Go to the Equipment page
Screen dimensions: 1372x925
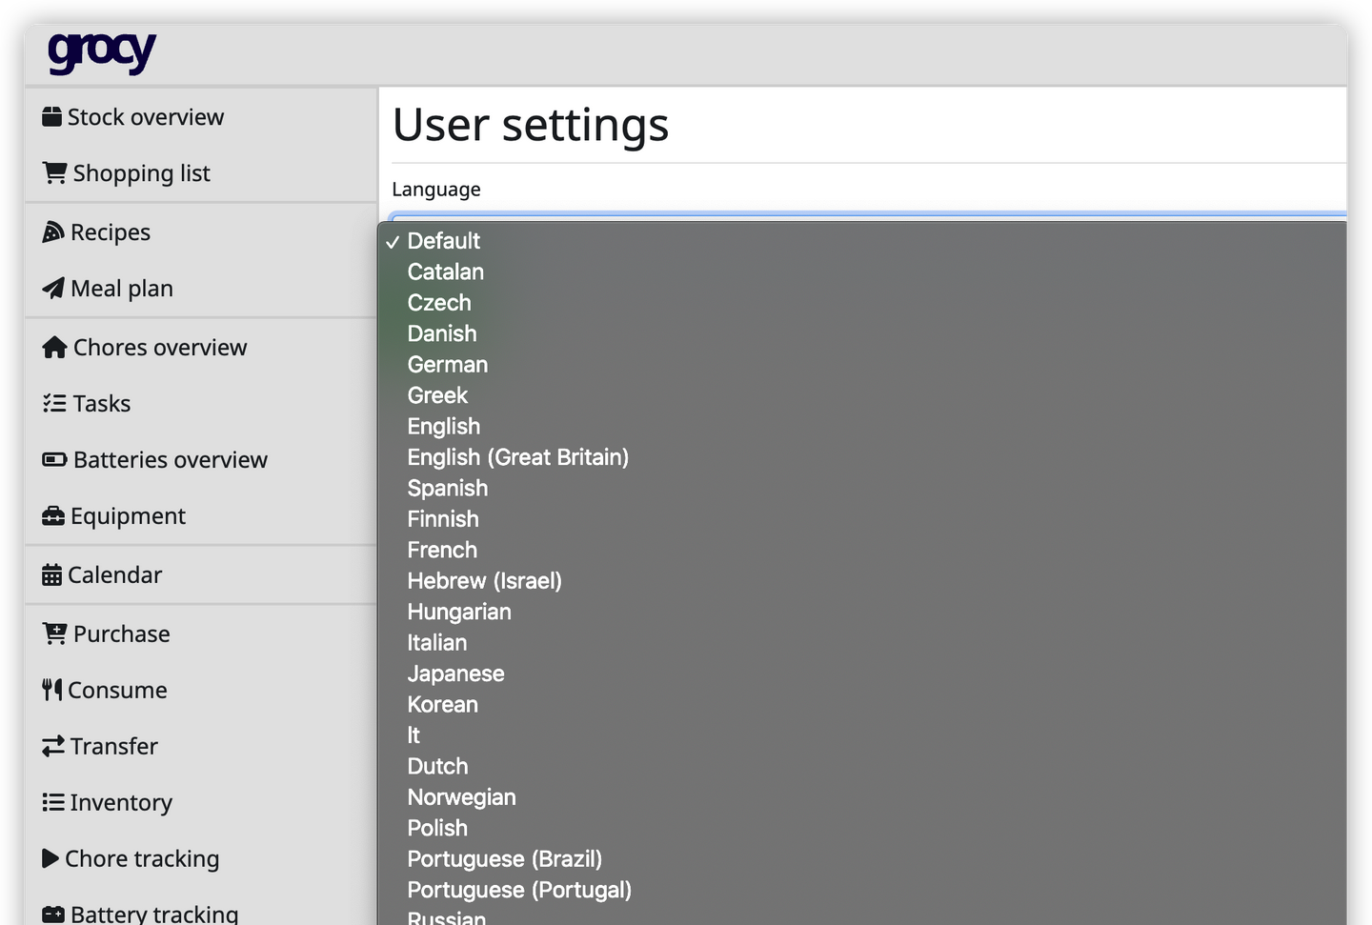click(128, 516)
